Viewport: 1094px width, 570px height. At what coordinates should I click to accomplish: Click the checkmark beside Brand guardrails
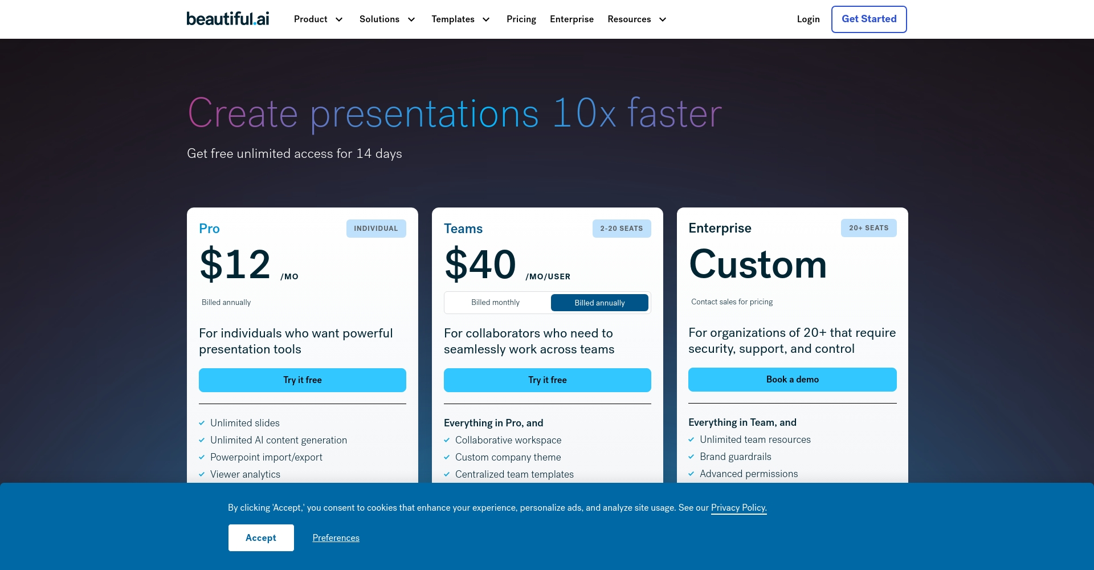tap(691, 457)
